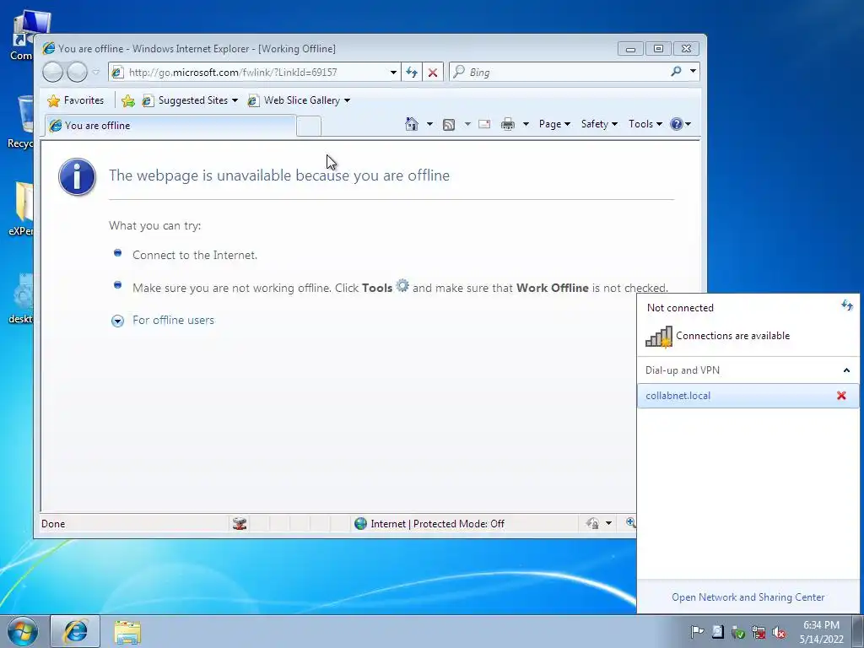Click the red X beside collabnet.local
Screen dimensions: 864x648
(841, 396)
